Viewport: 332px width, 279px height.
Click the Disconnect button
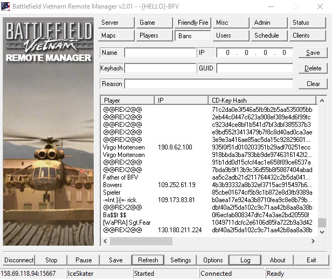(19, 260)
